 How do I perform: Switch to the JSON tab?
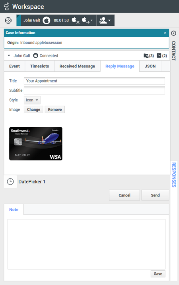tap(150, 66)
